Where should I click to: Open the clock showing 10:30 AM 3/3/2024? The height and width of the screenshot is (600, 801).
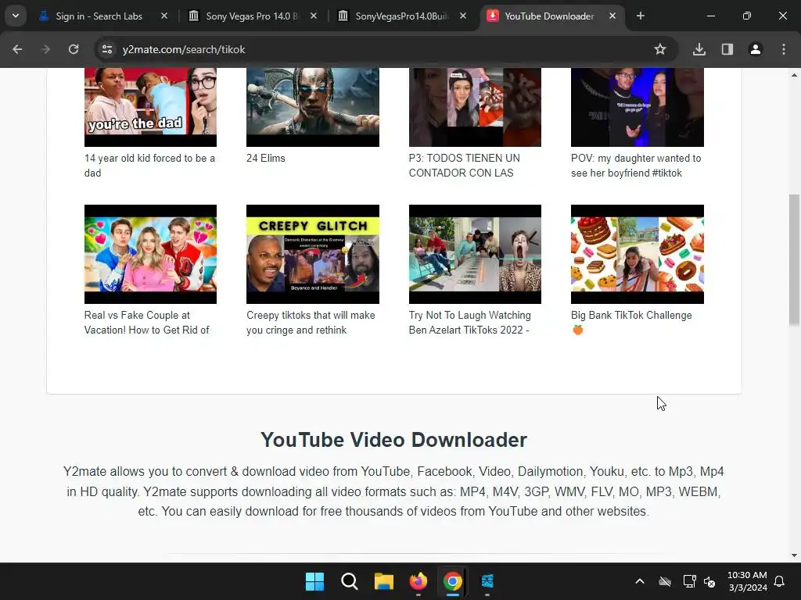(747, 581)
